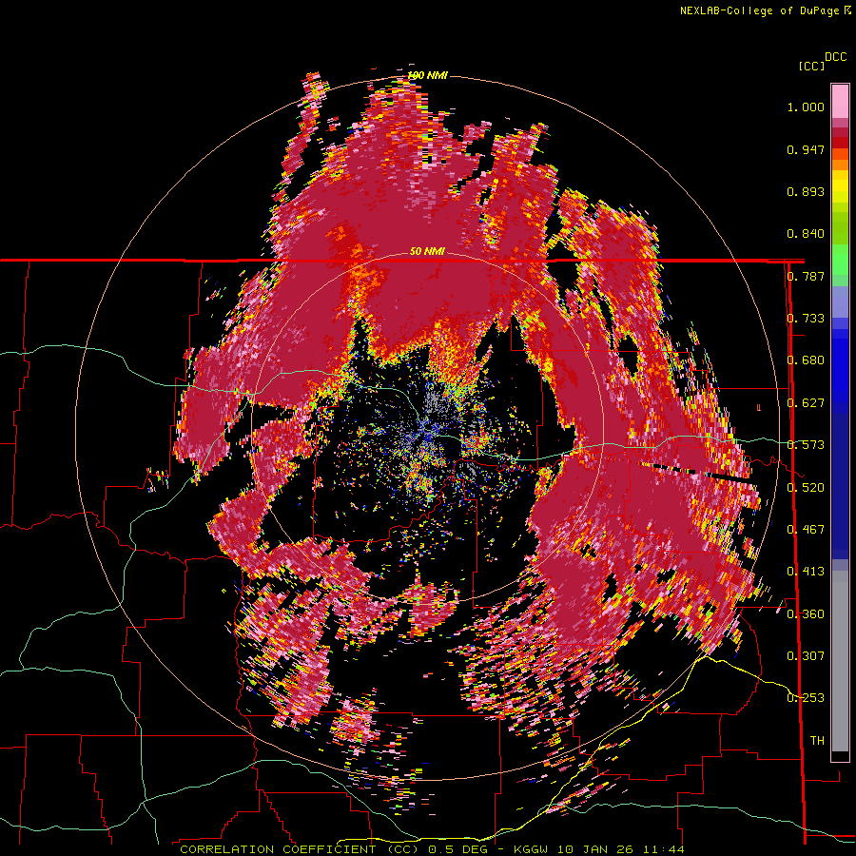Click the 11:44 time stamp
This screenshot has height=856, width=856.
(x=664, y=849)
